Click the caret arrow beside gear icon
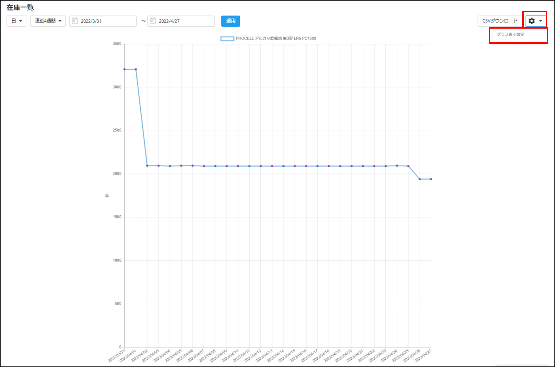 coord(540,21)
